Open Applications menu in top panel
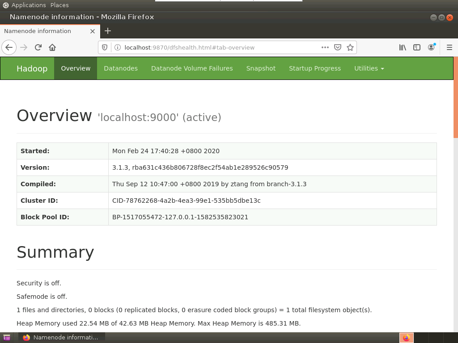This screenshot has height=343, width=458. tap(29, 5)
